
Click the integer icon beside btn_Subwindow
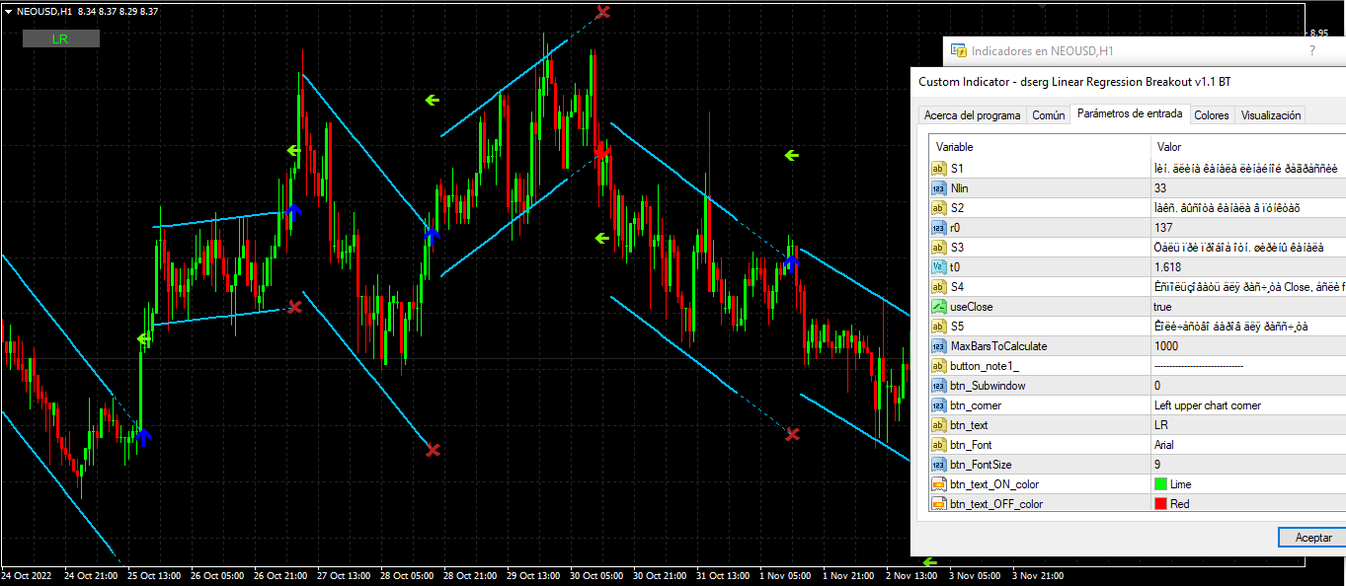(x=938, y=386)
